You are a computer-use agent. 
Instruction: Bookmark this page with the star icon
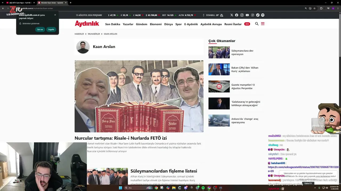click(314, 8)
